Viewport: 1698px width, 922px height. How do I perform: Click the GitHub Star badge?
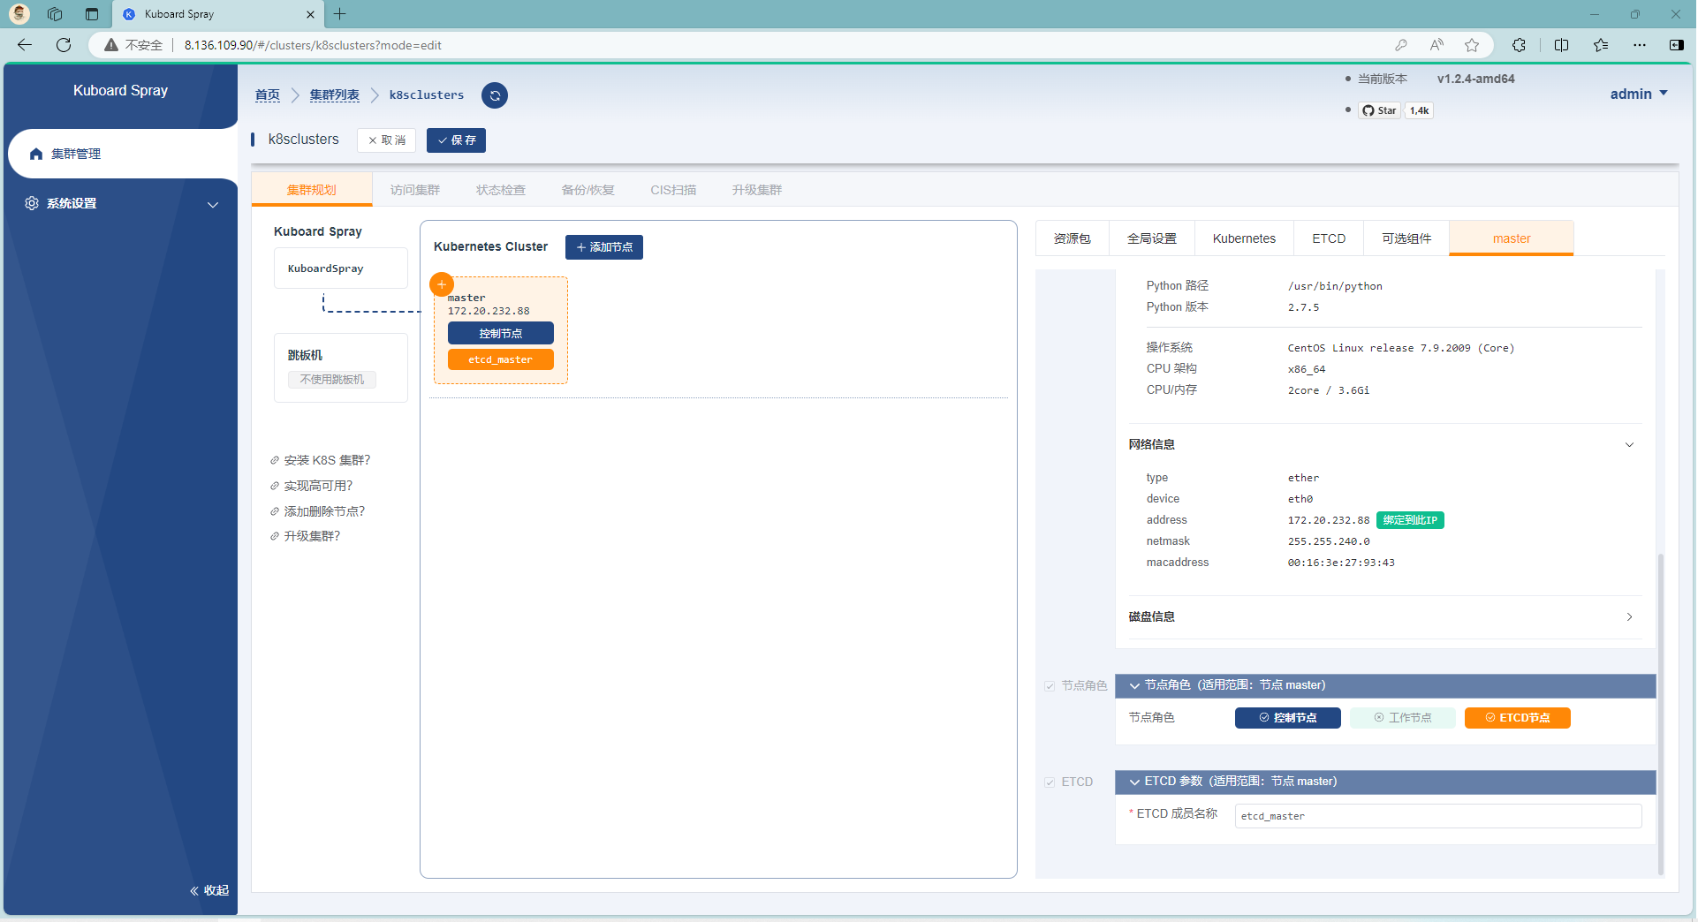1380,110
